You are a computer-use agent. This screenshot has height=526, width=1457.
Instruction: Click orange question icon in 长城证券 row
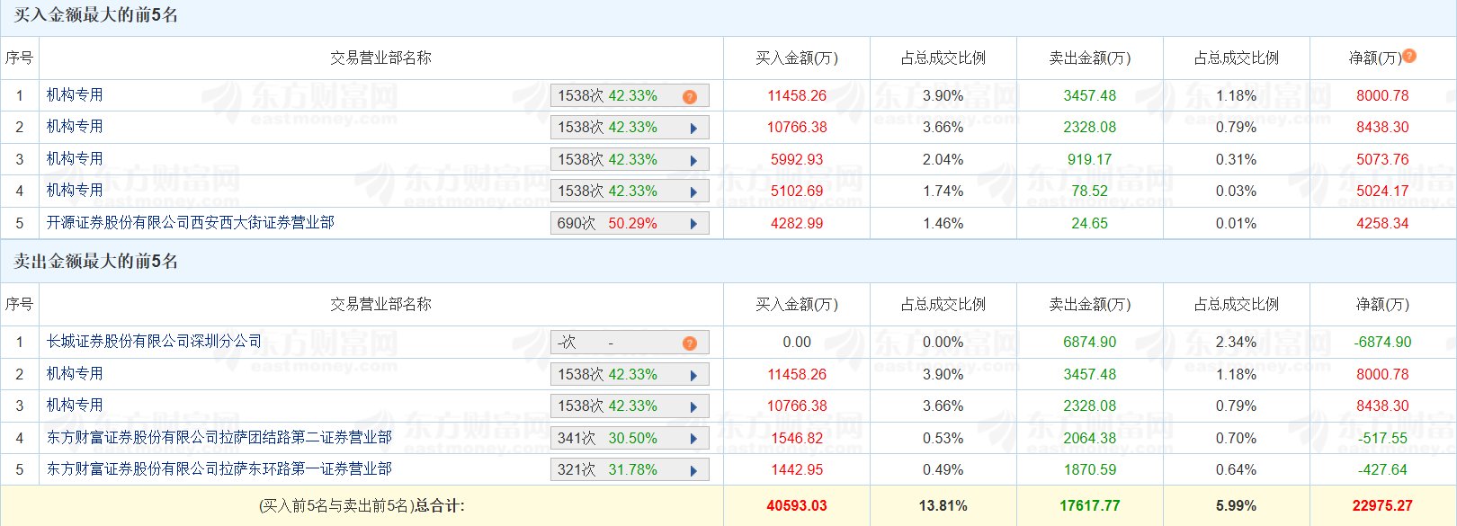[x=689, y=343]
